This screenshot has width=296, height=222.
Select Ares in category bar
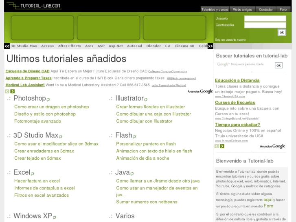click(x=89, y=46)
